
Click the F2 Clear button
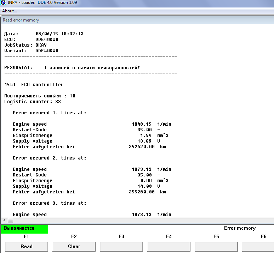pyautogui.click(x=74, y=246)
